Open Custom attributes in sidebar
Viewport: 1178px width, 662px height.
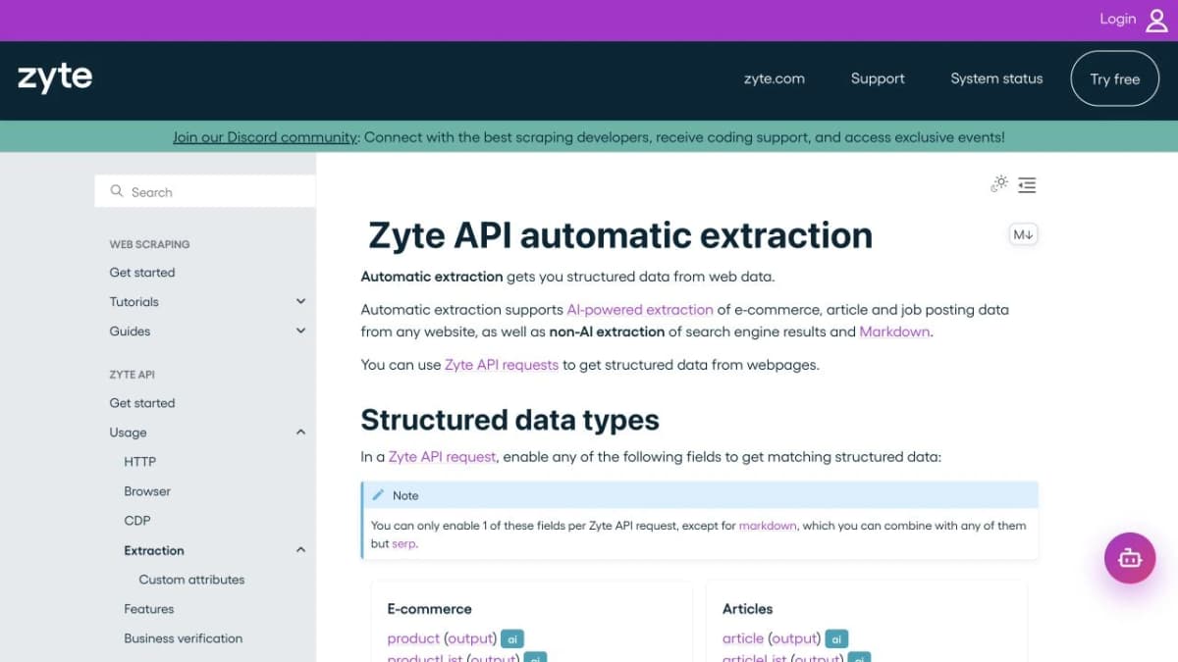[191, 580]
